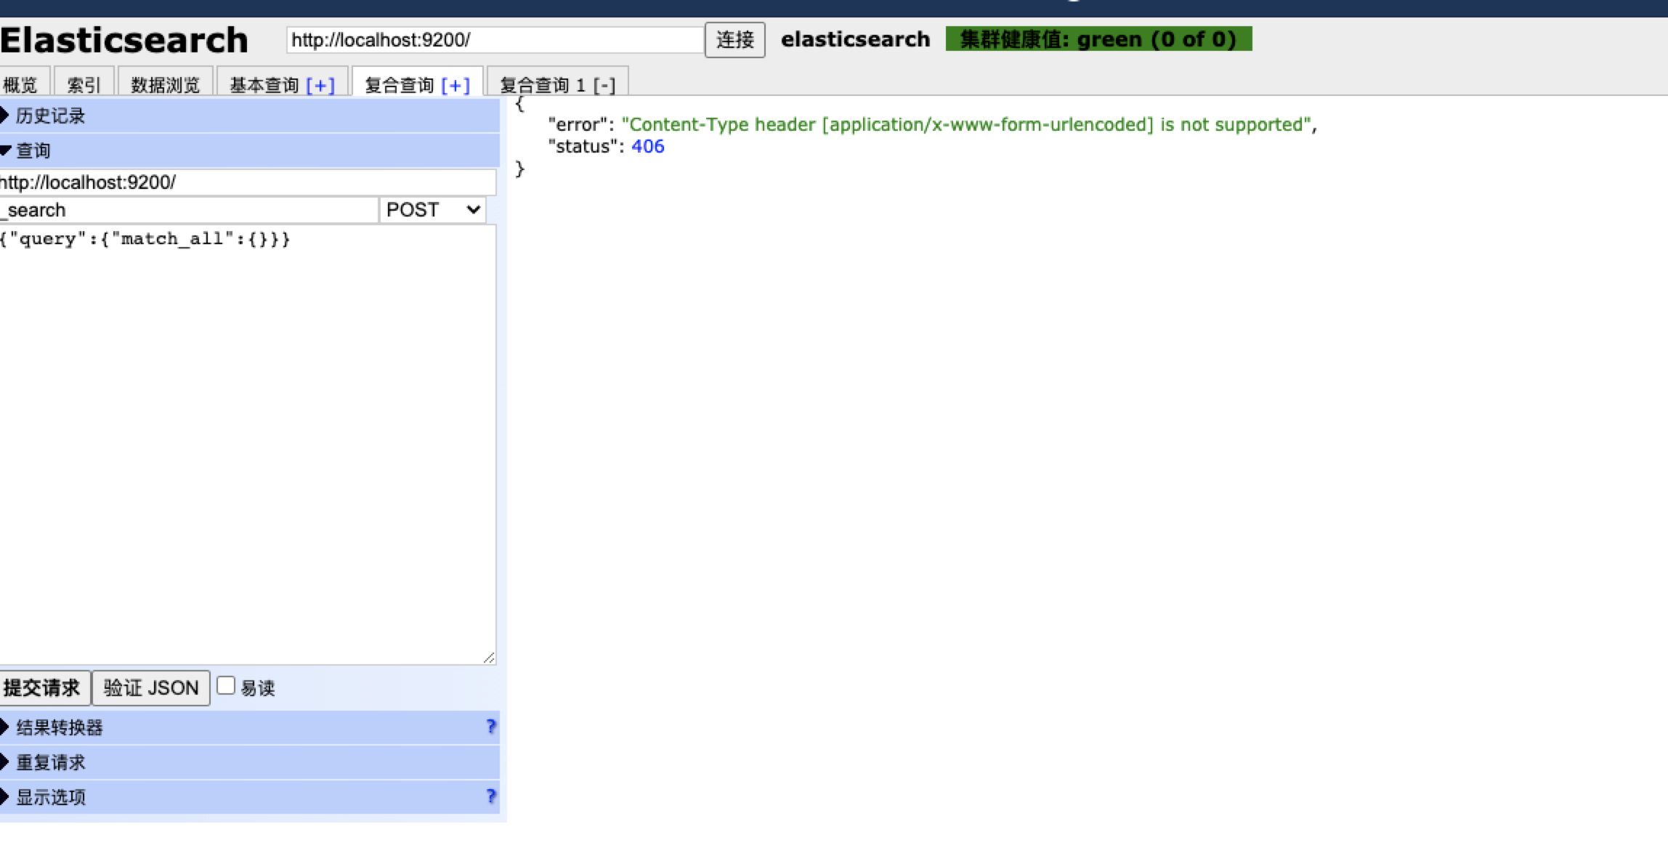Expand the 历史记录 section

[49, 116]
